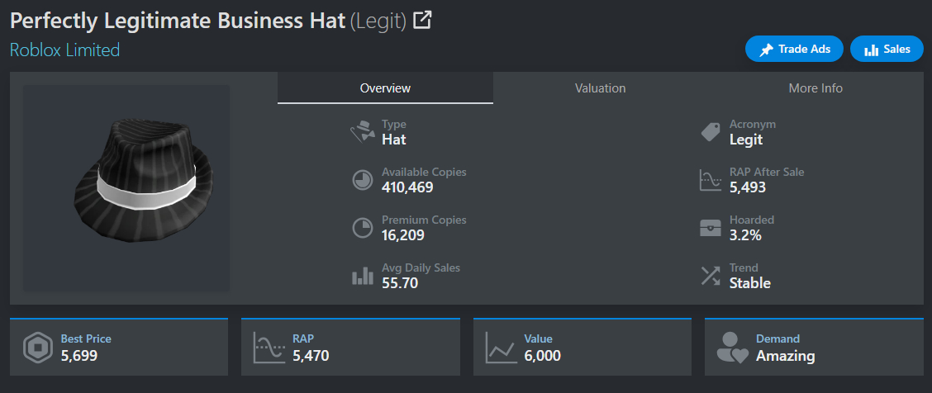Select the Demand value Amazing

(785, 356)
